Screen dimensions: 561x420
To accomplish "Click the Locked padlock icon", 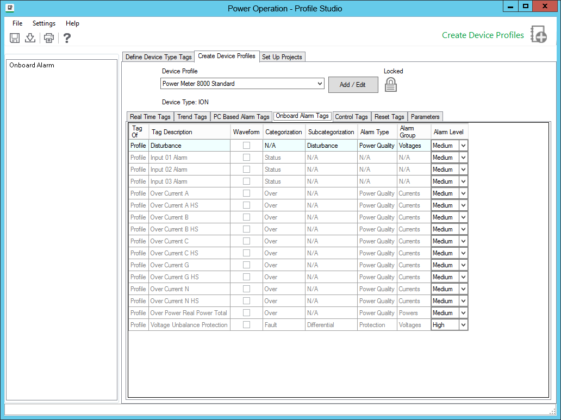I will tap(391, 84).
